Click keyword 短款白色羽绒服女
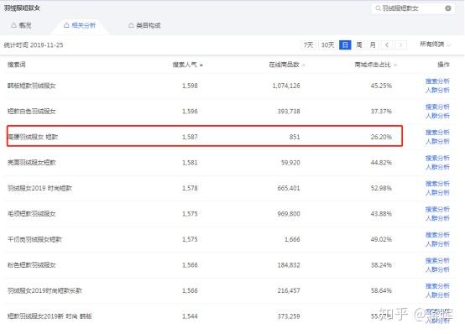The width and height of the screenshot is (465, 334). click(31, 112)
